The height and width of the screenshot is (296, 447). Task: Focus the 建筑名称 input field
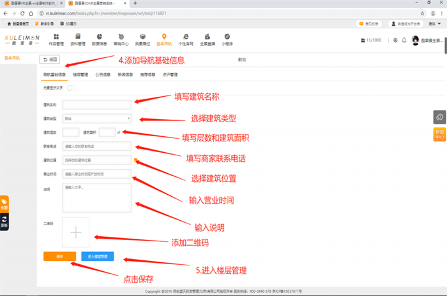point(96,104)
